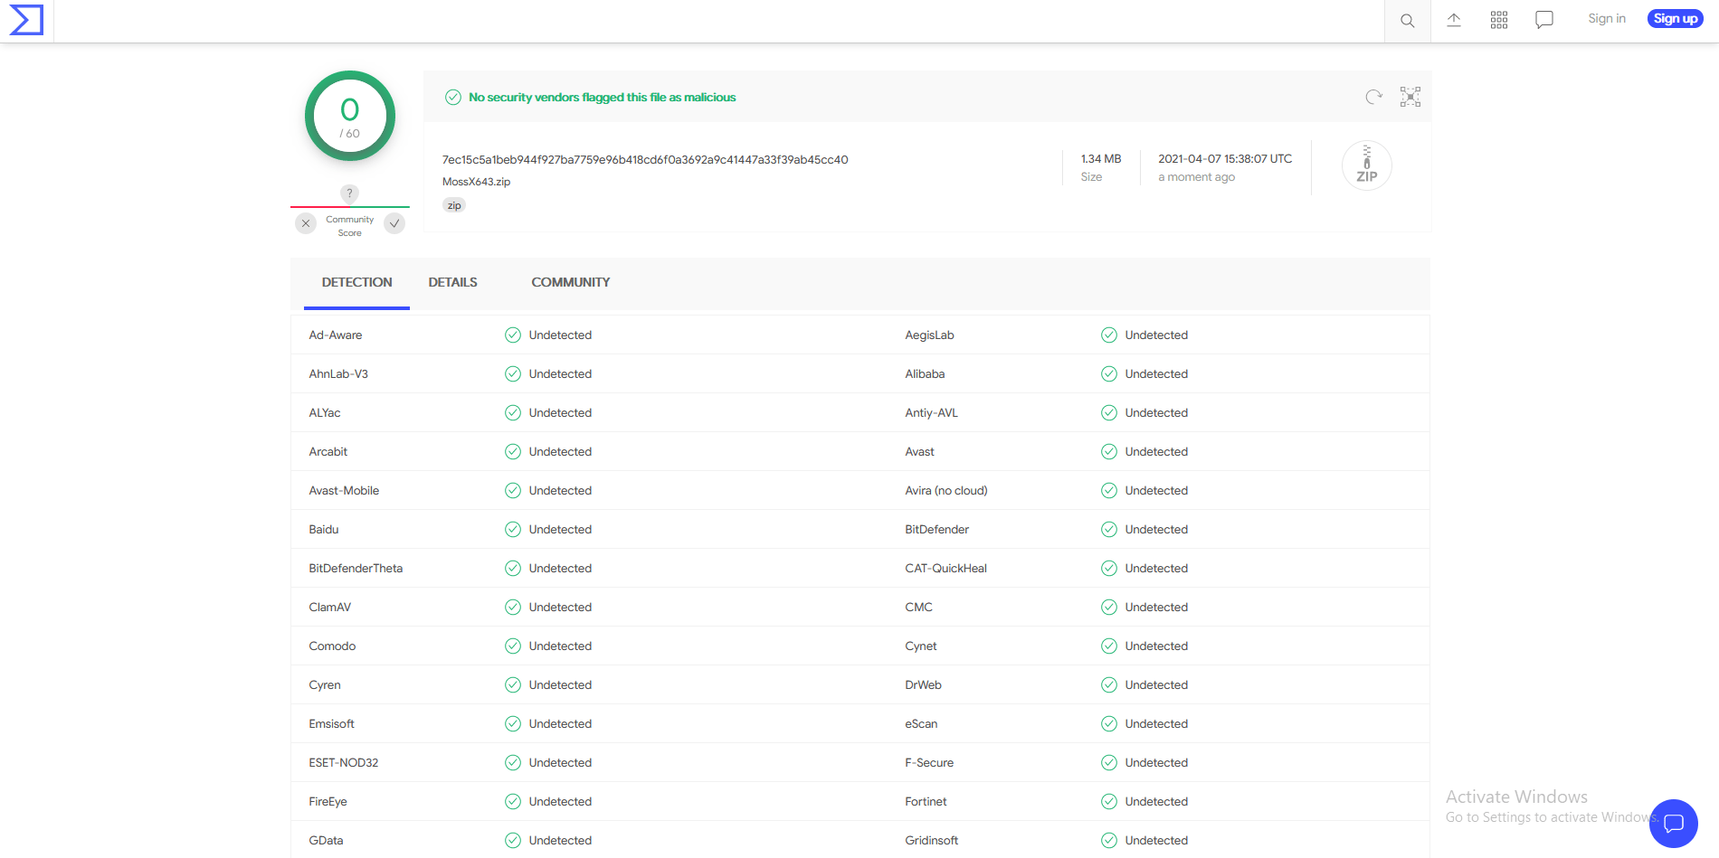1719x858 pixels.
Task: Click the Arcabit undetected check icon
Action: 513,452
